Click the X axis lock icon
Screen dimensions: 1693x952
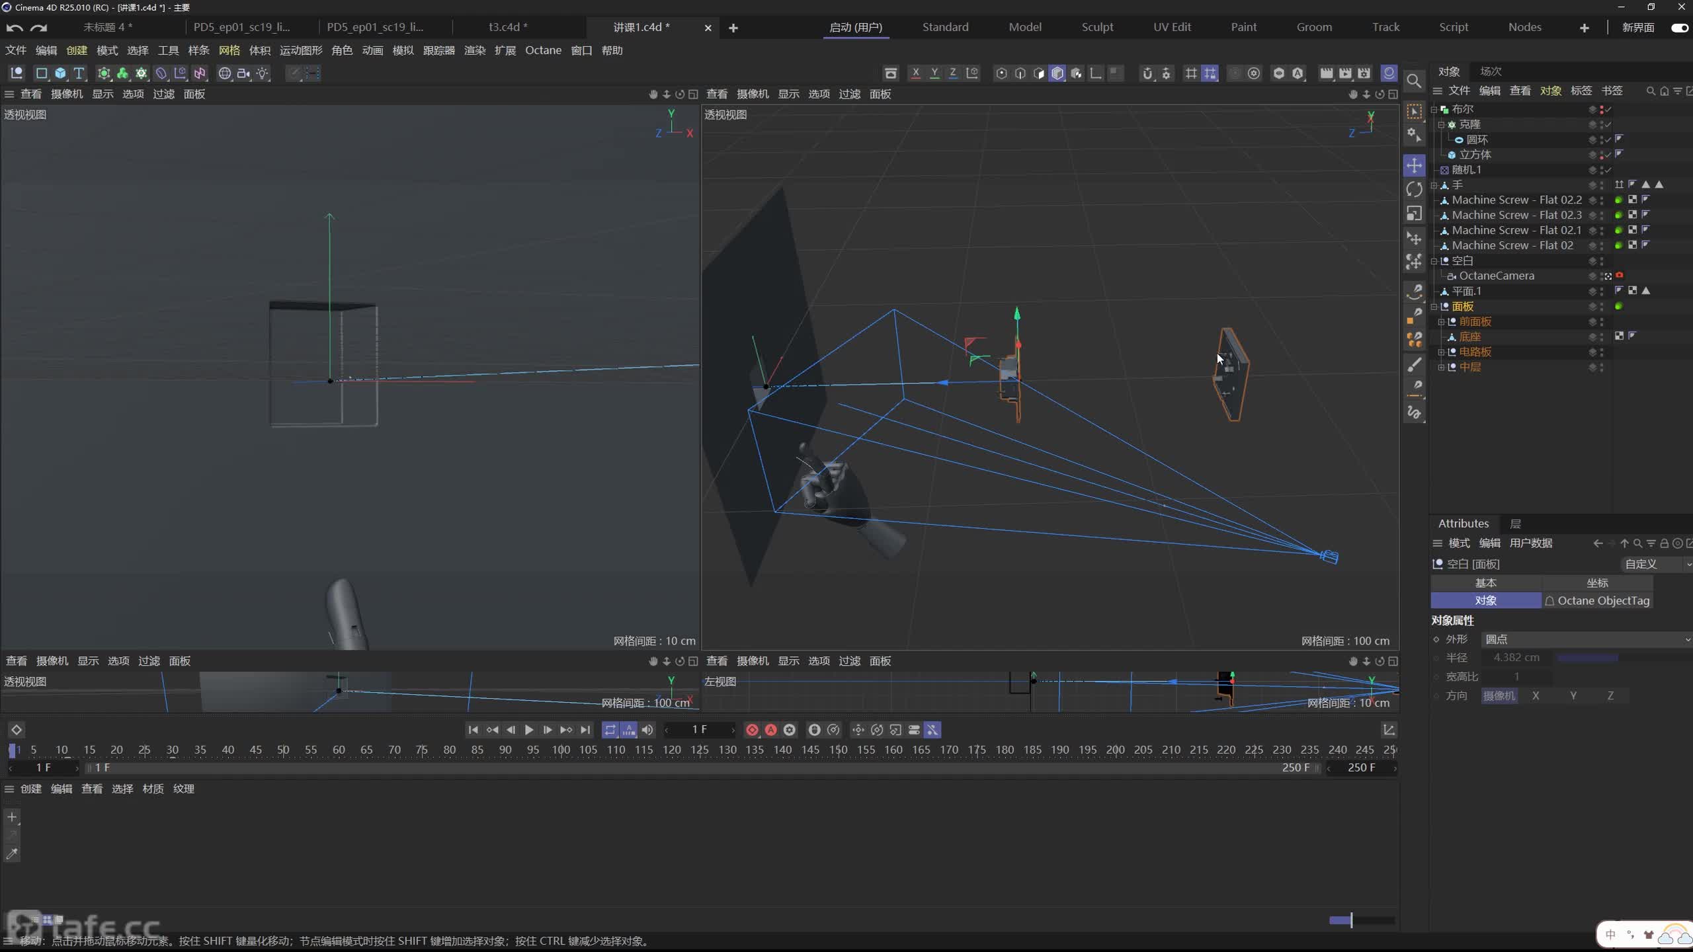click(x=915, y=73)
